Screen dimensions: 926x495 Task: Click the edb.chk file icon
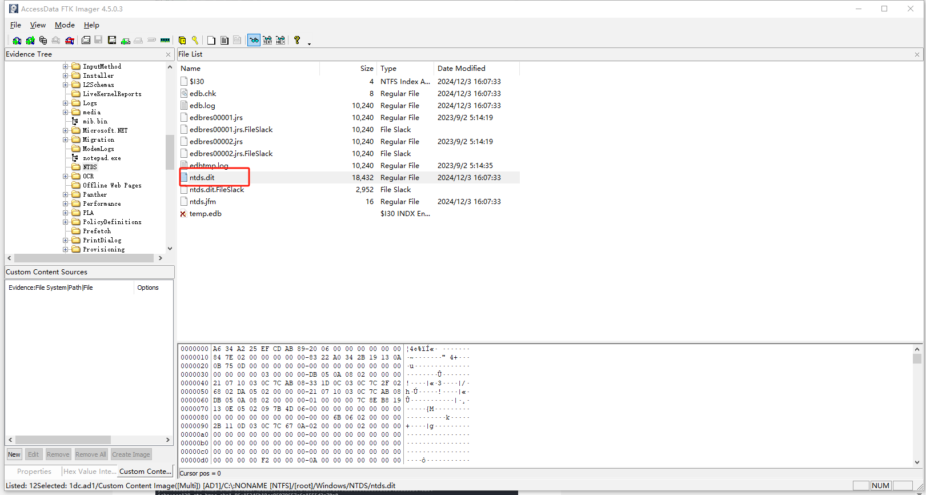coord(184,94)
